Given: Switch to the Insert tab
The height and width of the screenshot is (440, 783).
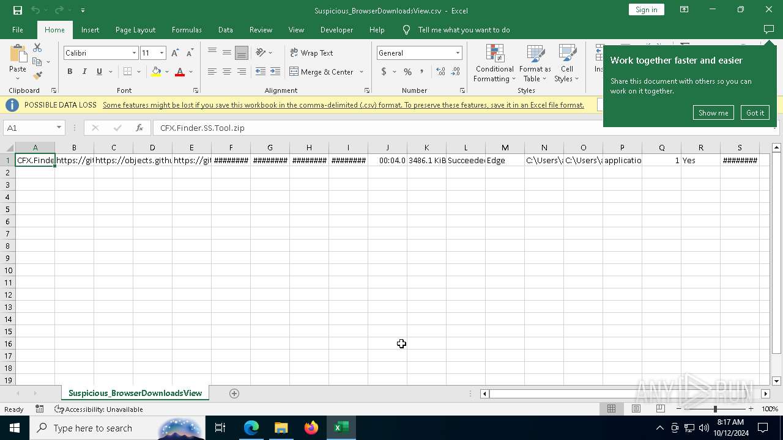Looking at the screenshot, I should [x=90, y=29].
